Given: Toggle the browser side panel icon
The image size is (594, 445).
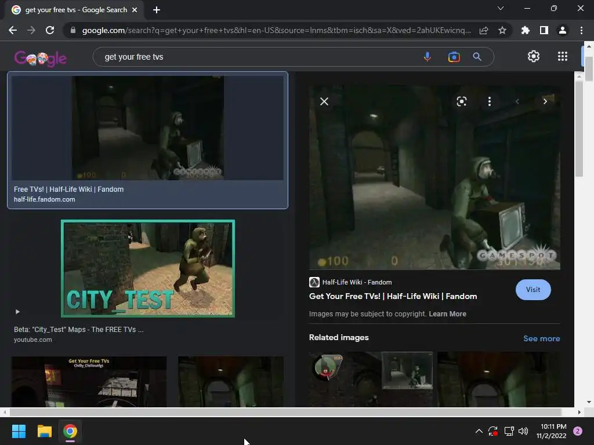Looking at the screenshot, I should (x=544, y=30).
